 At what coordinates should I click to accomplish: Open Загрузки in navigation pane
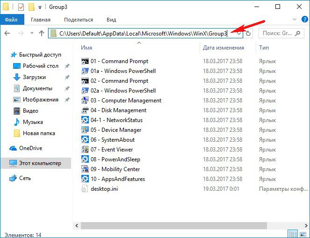pos(34,77)
